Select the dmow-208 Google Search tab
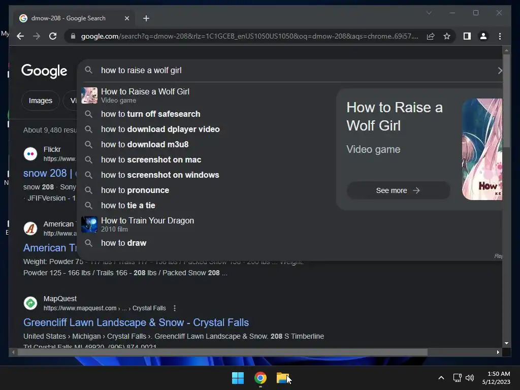The image size is (520, 390). (74, 18)
